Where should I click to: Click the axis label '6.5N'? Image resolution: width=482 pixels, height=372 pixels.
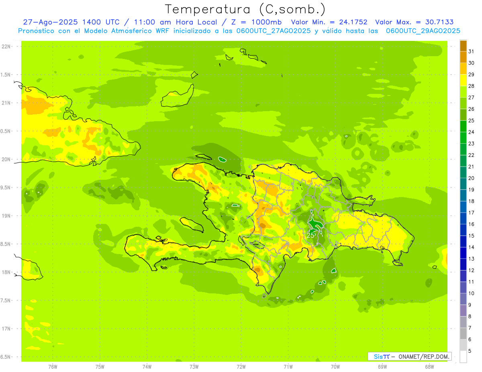(6, 357)
